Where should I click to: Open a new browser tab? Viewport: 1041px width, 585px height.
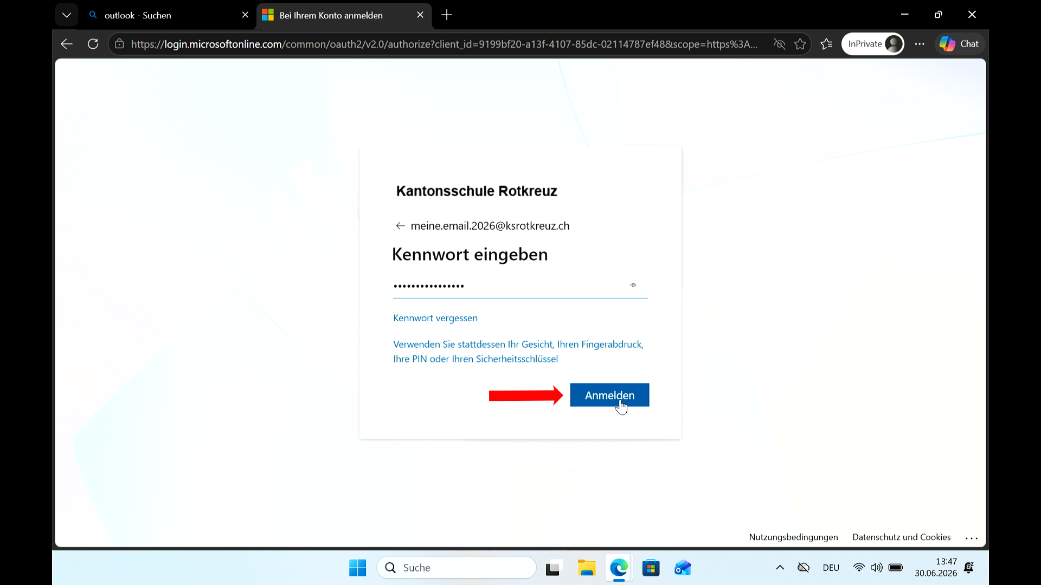(x=447, y=15)
